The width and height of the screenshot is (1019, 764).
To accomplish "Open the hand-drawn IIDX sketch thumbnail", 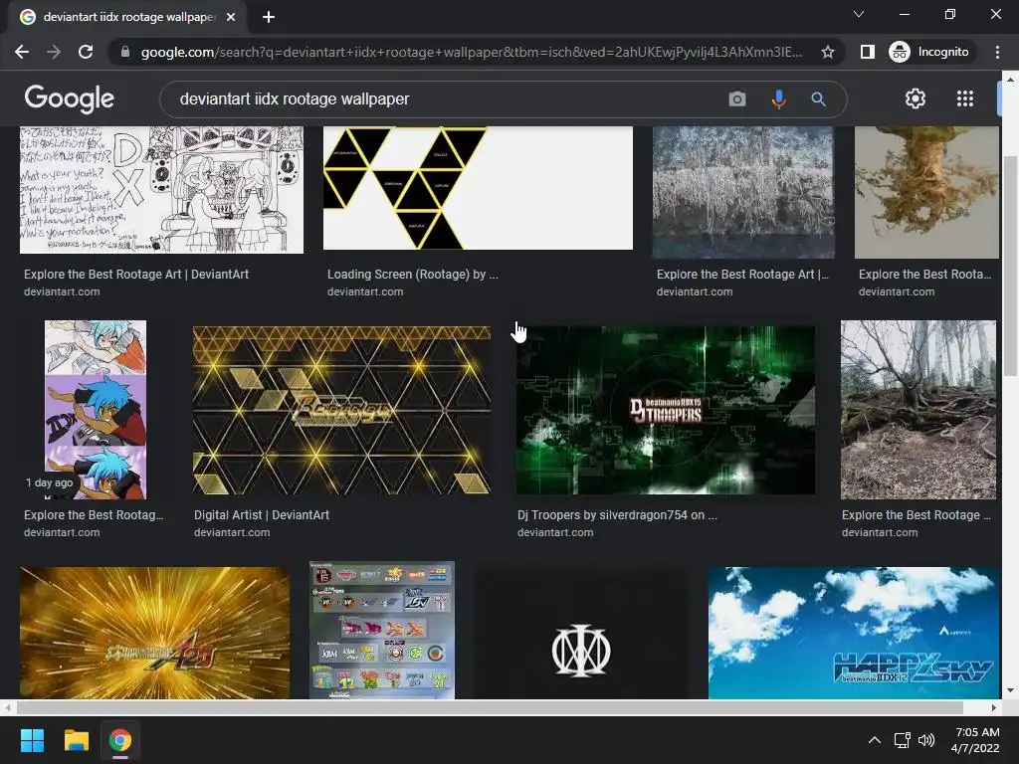I will [161, 190].
